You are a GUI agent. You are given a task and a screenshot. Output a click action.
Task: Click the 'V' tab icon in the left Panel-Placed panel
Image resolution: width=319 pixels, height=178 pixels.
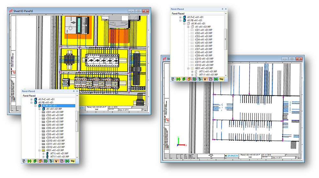point(56,161)
